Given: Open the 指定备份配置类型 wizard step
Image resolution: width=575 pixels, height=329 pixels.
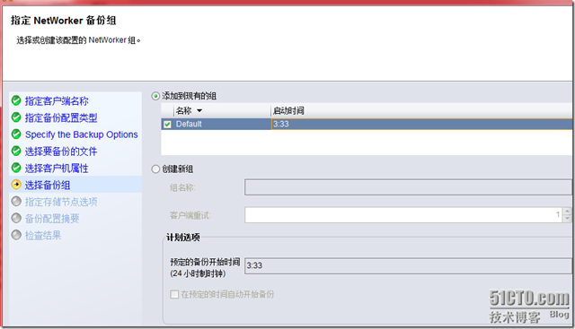Looking at the screenshot, I should click(61, 117).
